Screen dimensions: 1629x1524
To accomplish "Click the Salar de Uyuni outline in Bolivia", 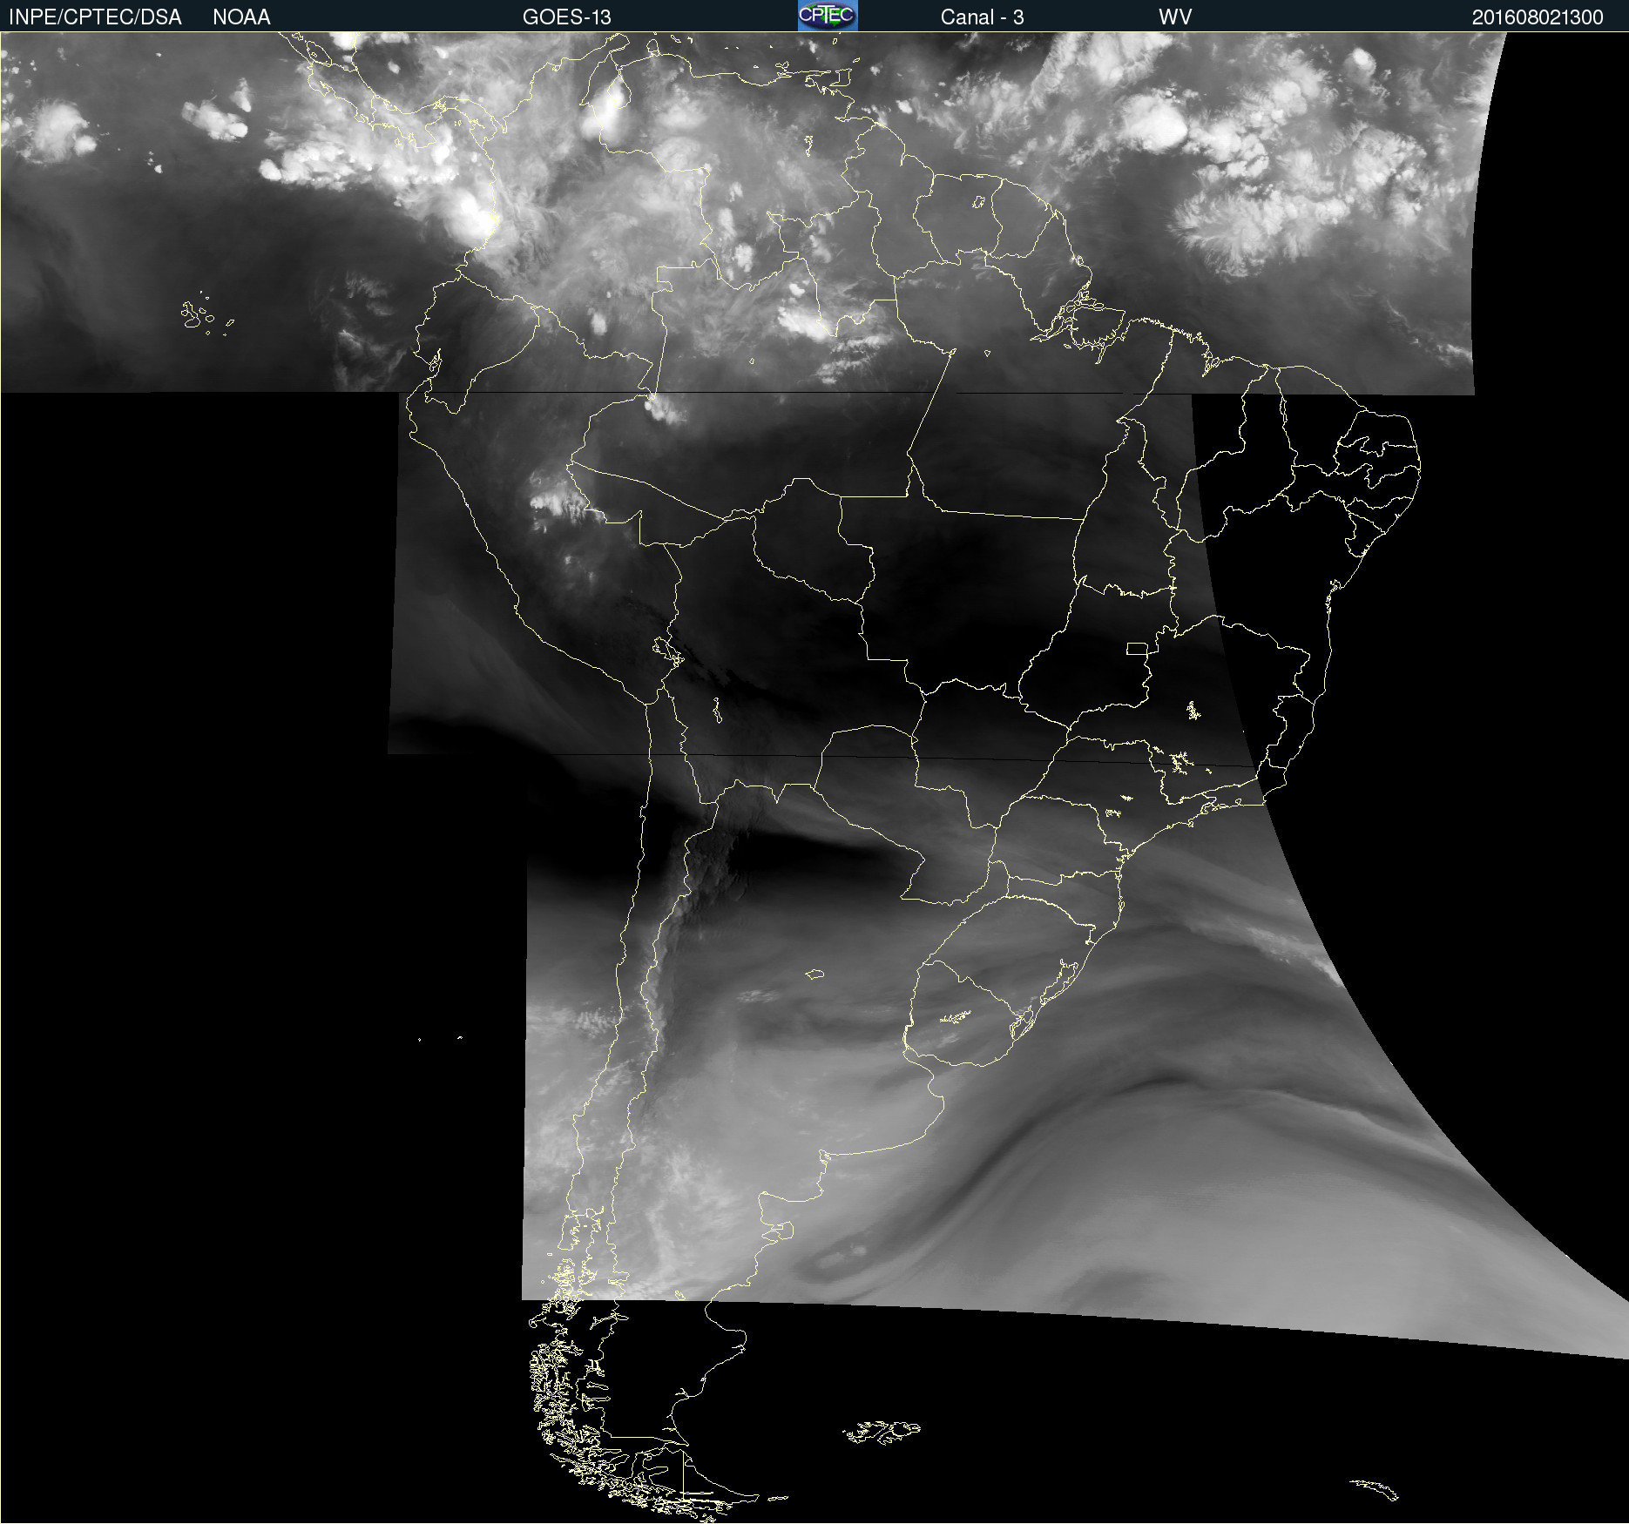I will pos(716,711).
